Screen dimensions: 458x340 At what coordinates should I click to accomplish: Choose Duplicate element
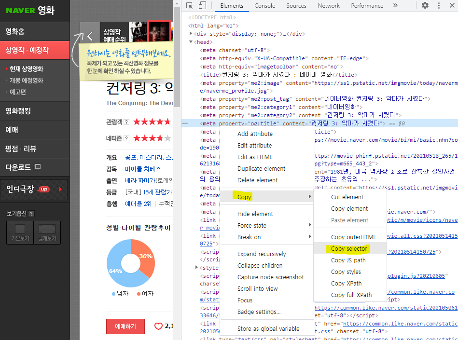coord(261,169)
